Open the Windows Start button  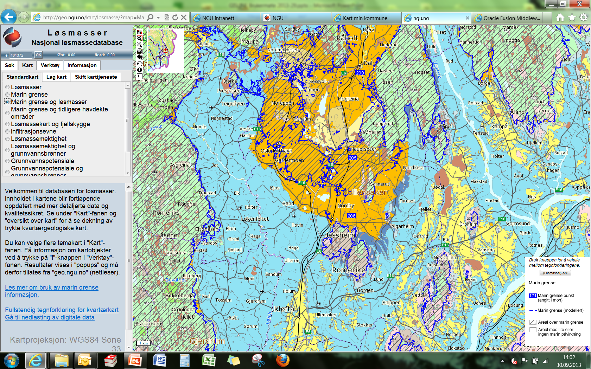12,361
